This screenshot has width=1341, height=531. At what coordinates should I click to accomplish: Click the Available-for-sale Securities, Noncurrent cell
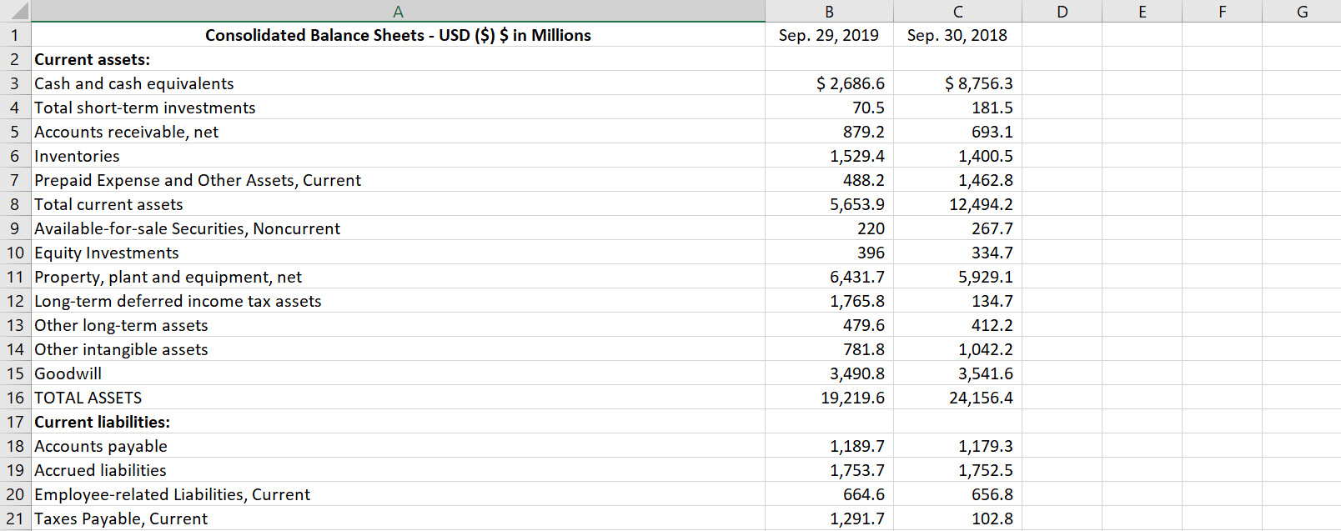(399, 228)
